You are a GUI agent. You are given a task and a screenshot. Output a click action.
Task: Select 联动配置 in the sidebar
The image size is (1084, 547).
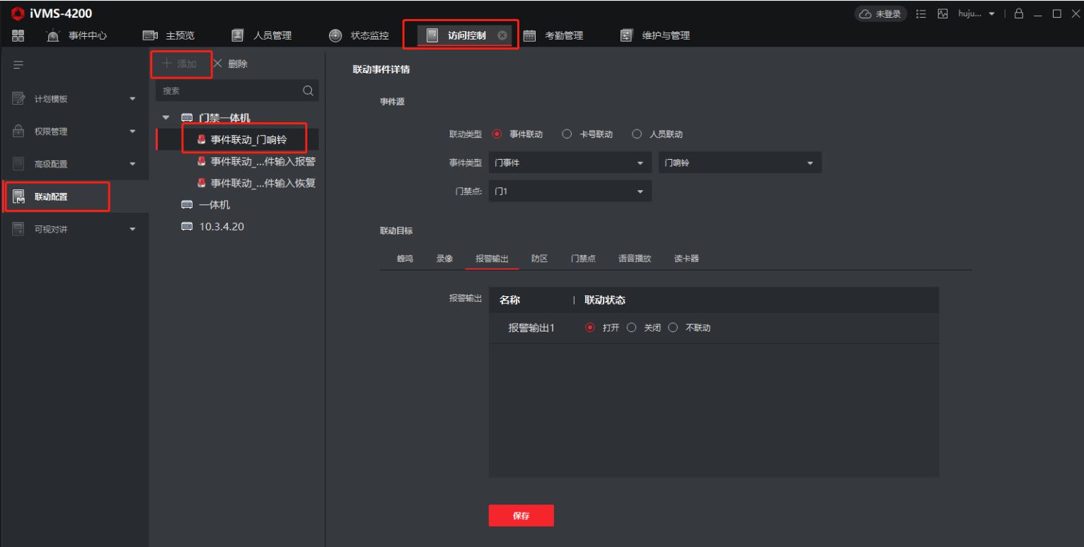(x=75, y=196)
